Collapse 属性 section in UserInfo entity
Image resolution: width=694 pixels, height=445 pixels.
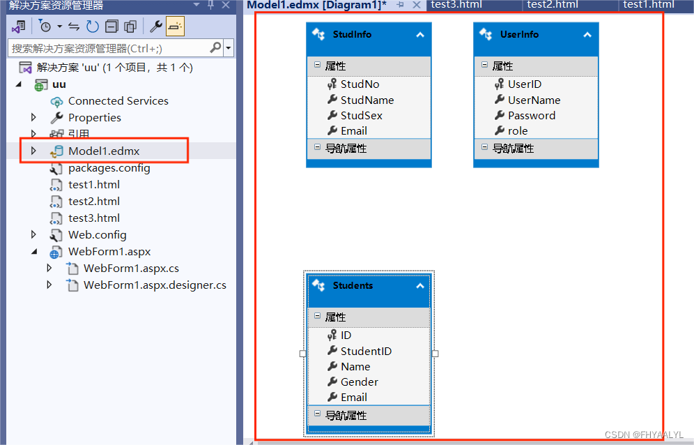point(485,65)
